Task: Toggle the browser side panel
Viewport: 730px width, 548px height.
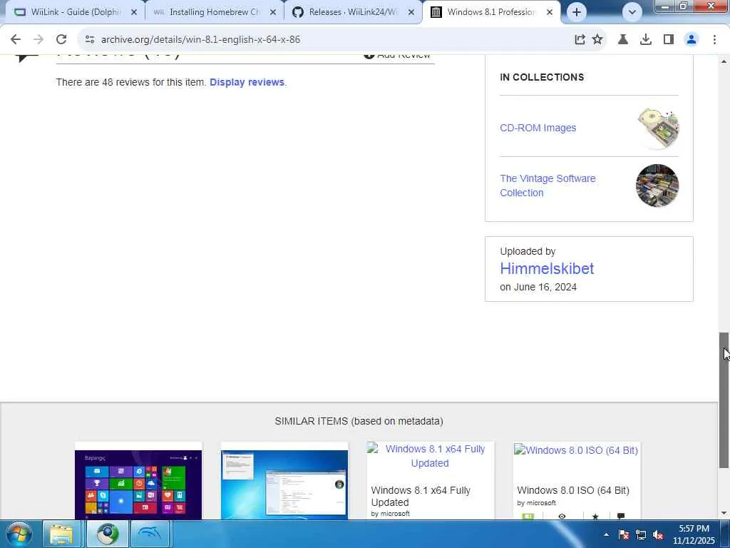Action: pos(669,40)
